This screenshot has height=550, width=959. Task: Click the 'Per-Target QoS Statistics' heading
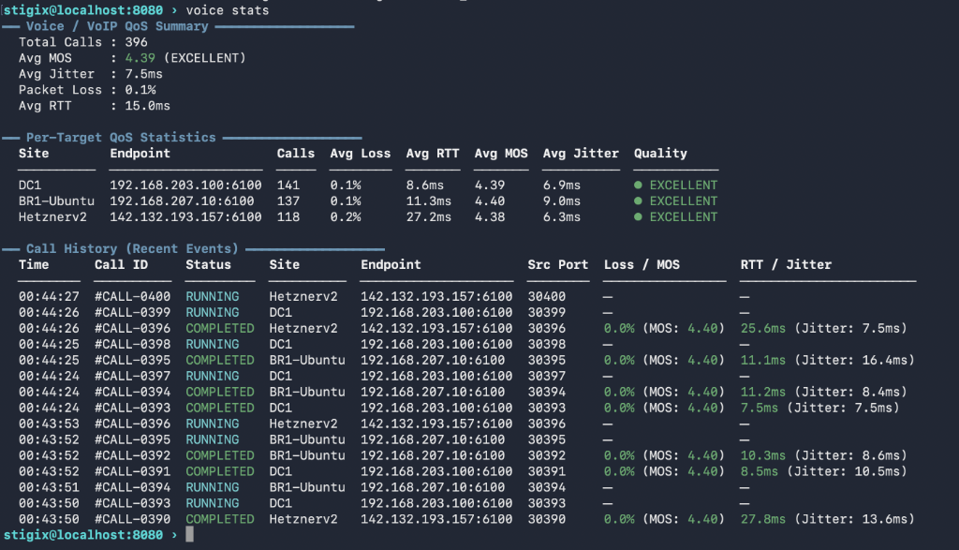[121, 138]
